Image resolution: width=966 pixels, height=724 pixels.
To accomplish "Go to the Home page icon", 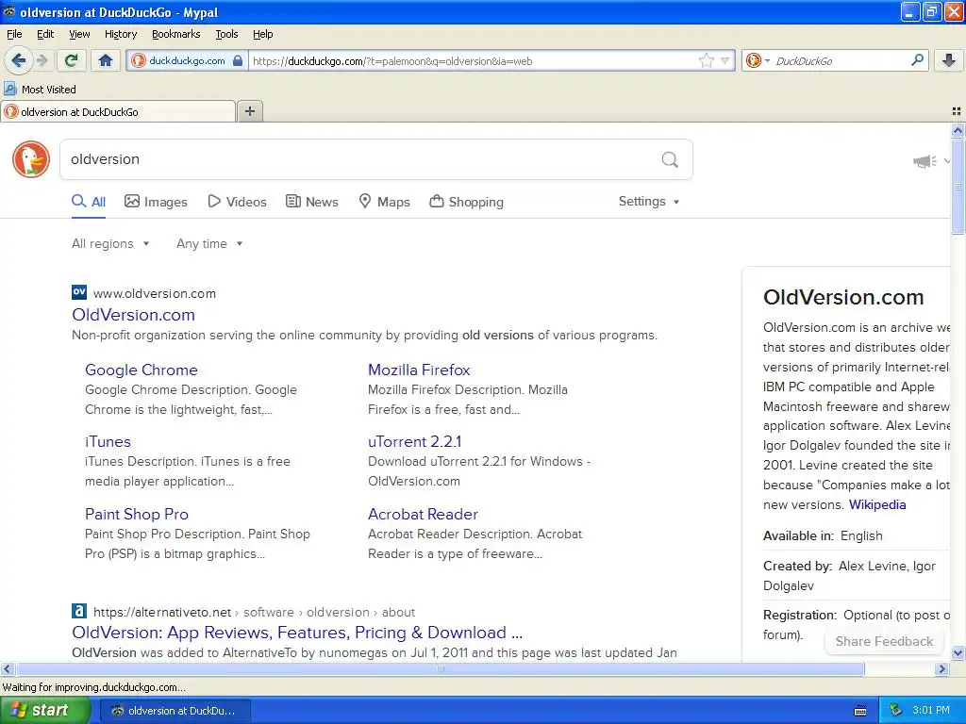I will [106, 60].
